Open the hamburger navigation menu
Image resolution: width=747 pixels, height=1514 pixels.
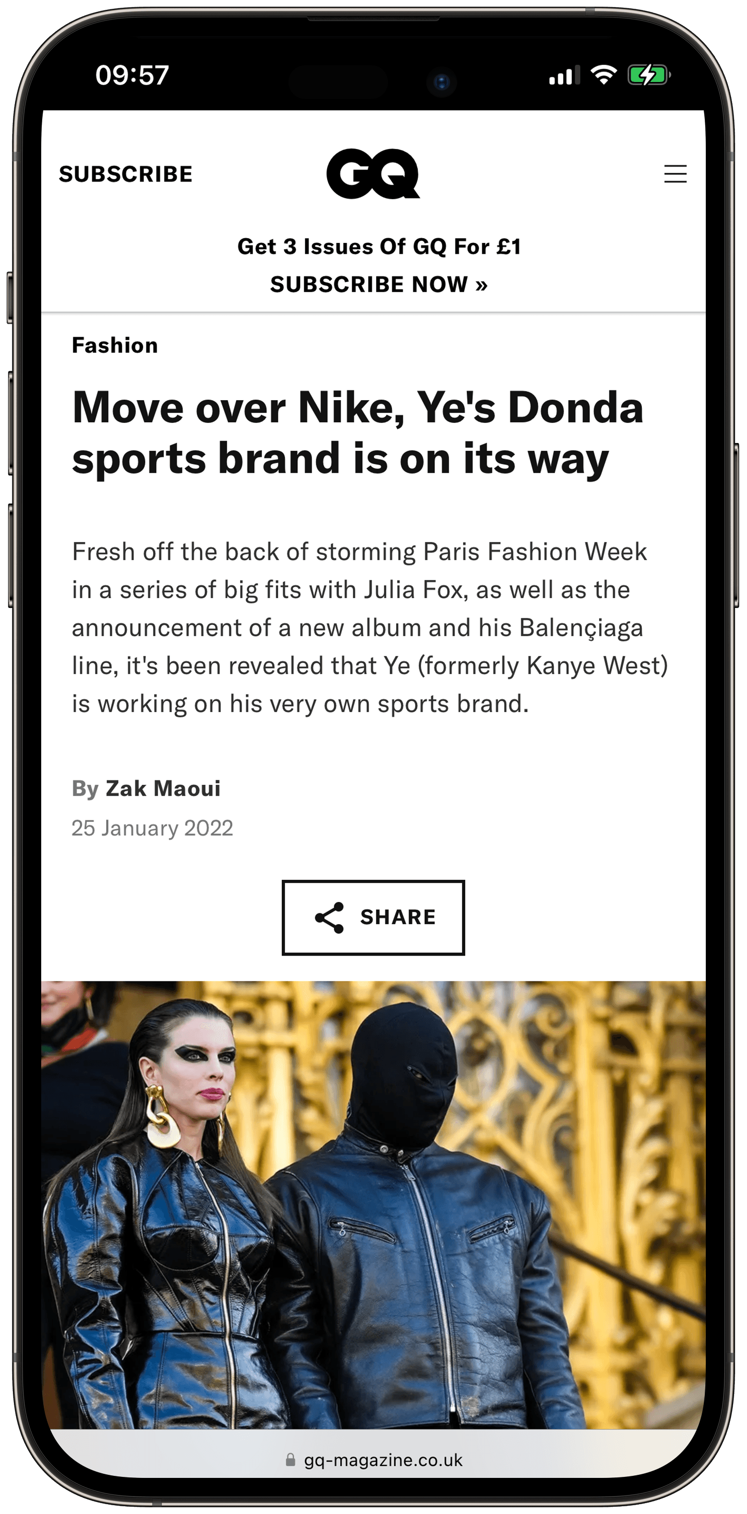pyautogui.click(x=675, y=174)
